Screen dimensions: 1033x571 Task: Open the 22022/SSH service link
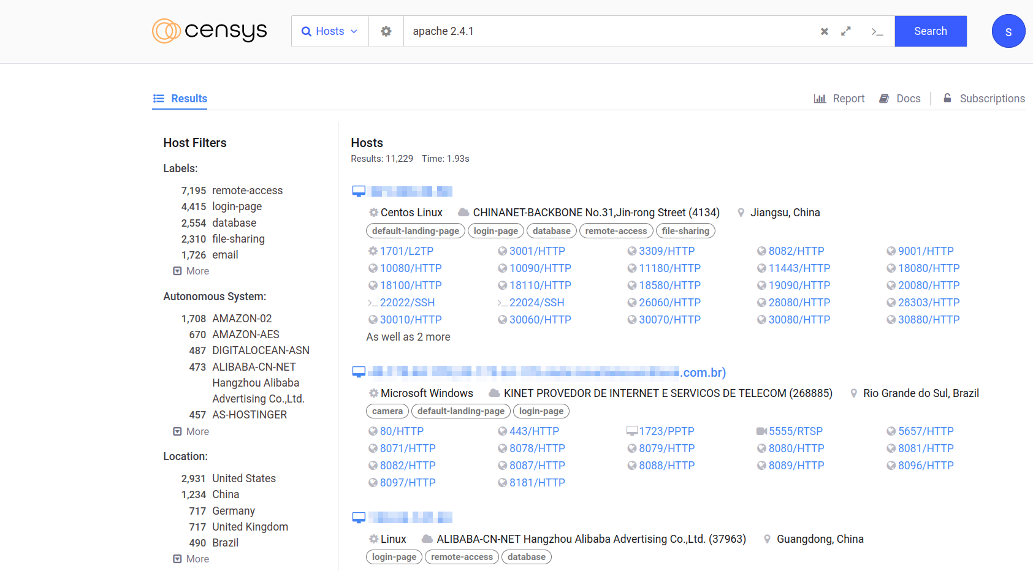(x=407, y=303)
